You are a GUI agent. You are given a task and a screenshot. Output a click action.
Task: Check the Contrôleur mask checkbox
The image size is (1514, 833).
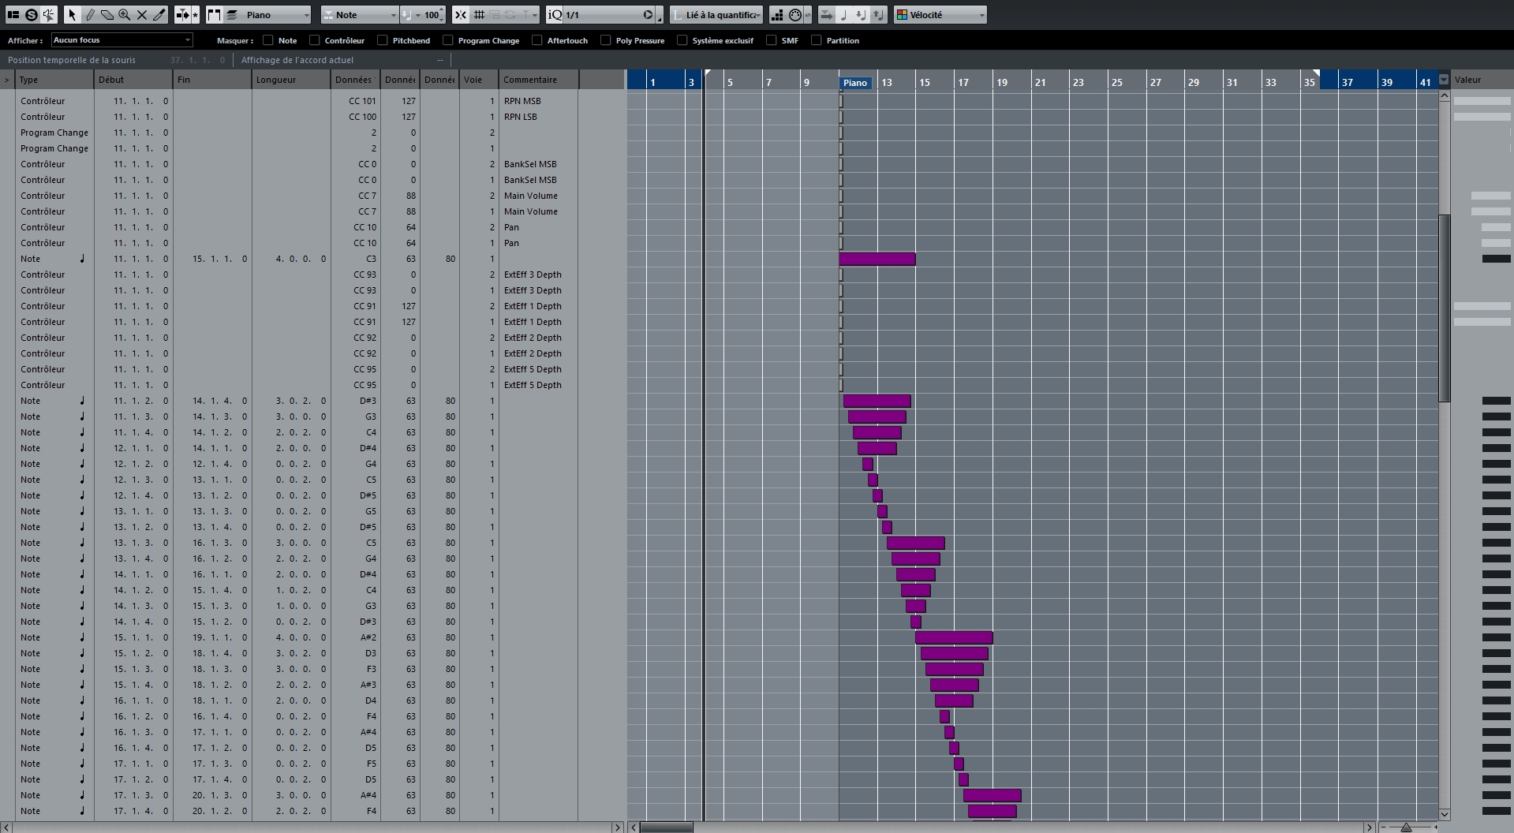click(x=315, y=40)
